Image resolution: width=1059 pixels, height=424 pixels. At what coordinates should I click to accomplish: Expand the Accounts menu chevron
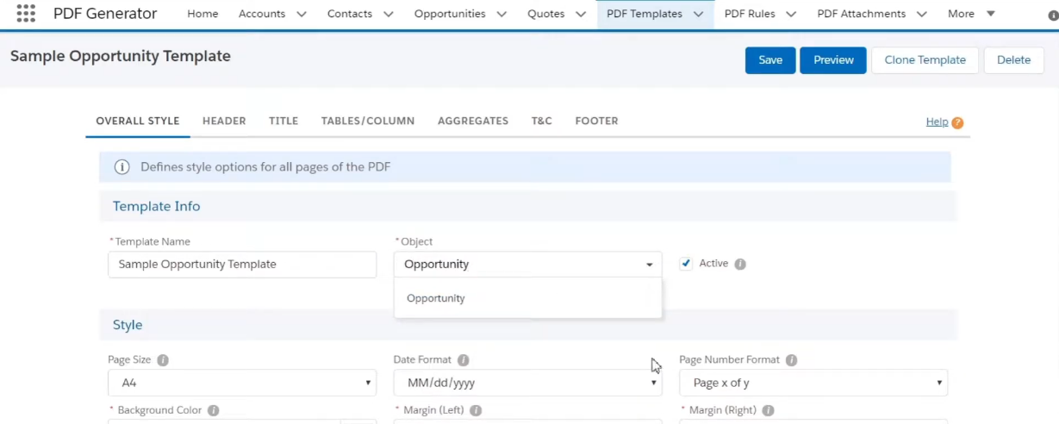pyautogui.click(x=301, y=14)
